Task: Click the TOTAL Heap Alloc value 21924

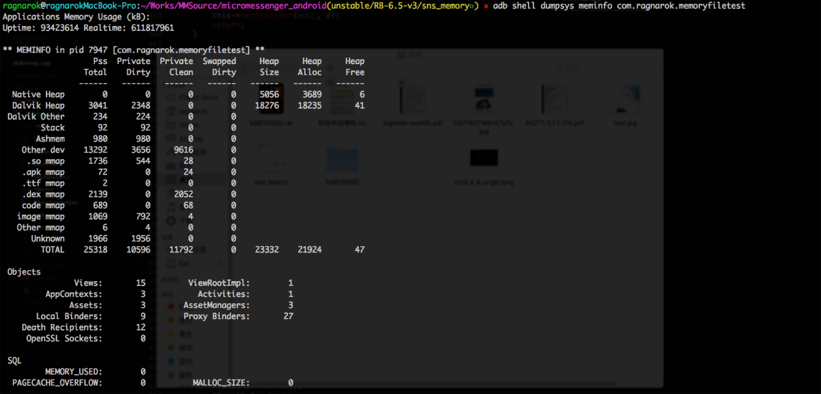Action: (310, 250)
